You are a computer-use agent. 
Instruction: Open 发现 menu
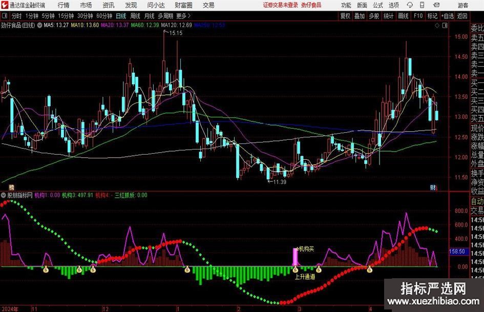click(131, 5)
